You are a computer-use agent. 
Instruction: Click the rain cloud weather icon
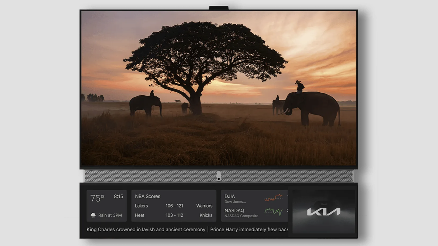coord(93,215)
